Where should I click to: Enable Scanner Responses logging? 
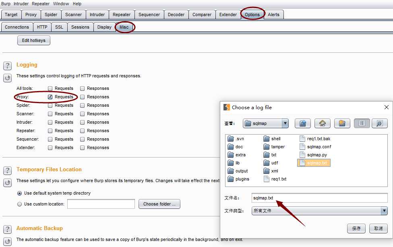[x=82, y=114]
